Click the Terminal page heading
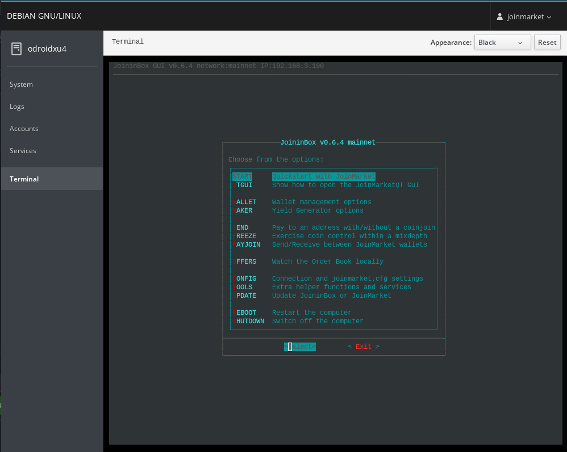The image size is (567, 452). coord(128,41)
